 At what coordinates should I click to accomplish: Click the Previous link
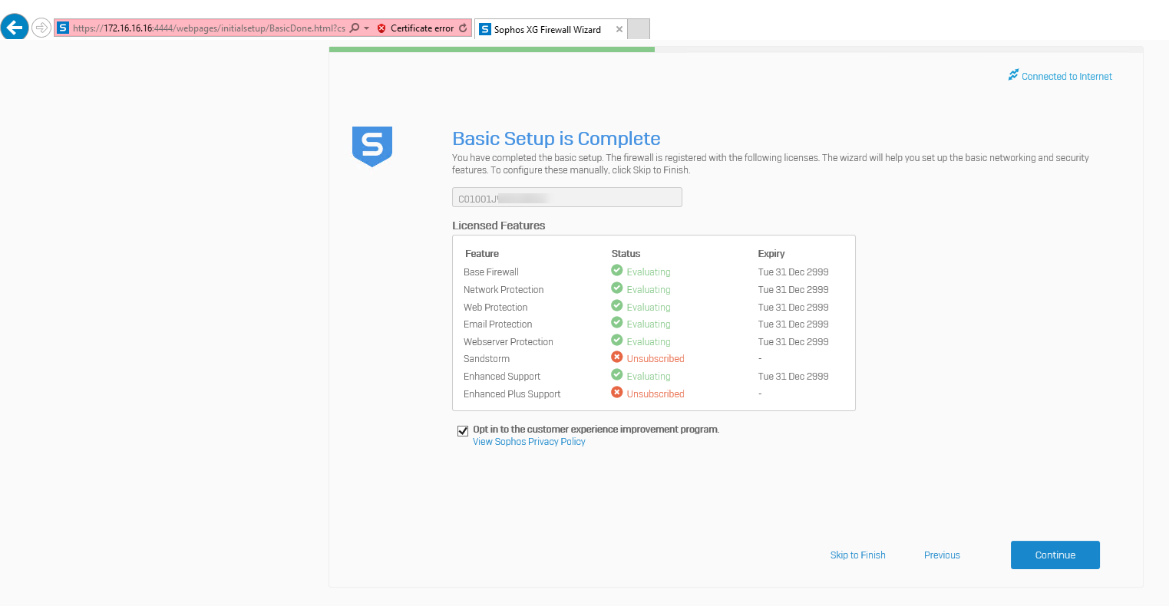942,555
